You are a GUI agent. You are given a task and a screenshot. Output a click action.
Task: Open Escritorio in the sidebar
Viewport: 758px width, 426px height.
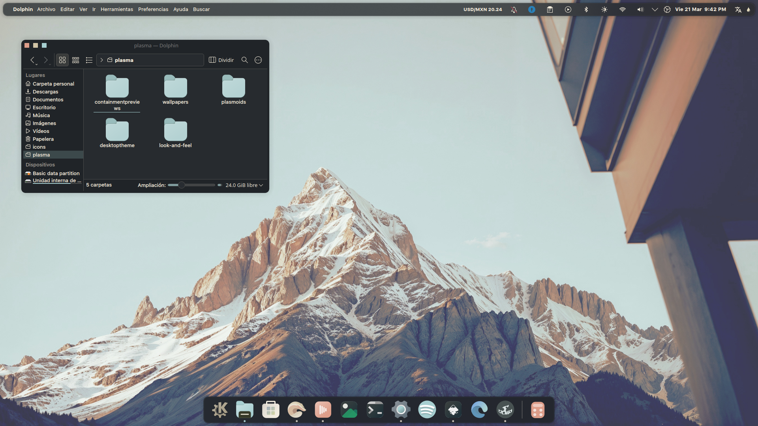(x=53, y=107)
